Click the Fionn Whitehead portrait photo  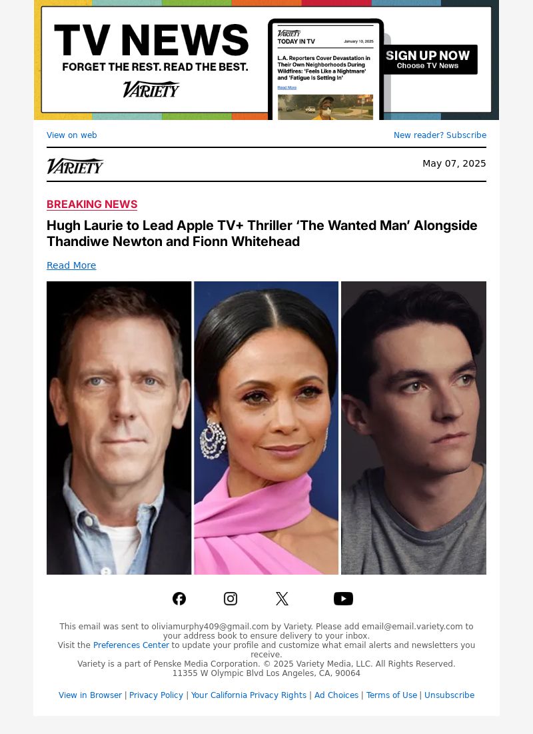click(x=414, y=428)
